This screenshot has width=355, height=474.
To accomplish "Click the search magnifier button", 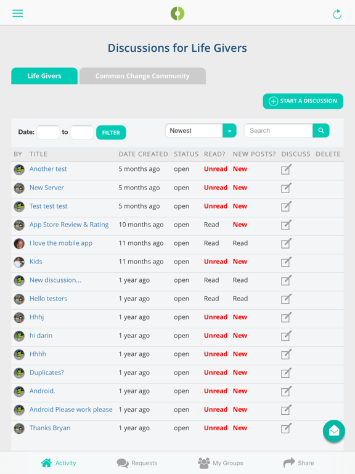I will point(321,131).
